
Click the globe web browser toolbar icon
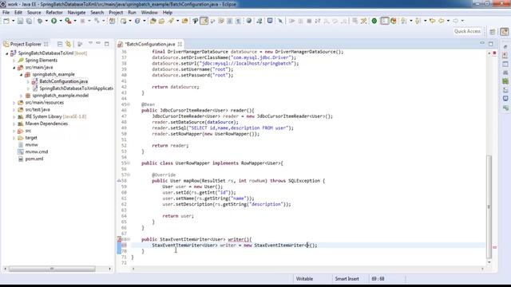click(x=249, y=21)
